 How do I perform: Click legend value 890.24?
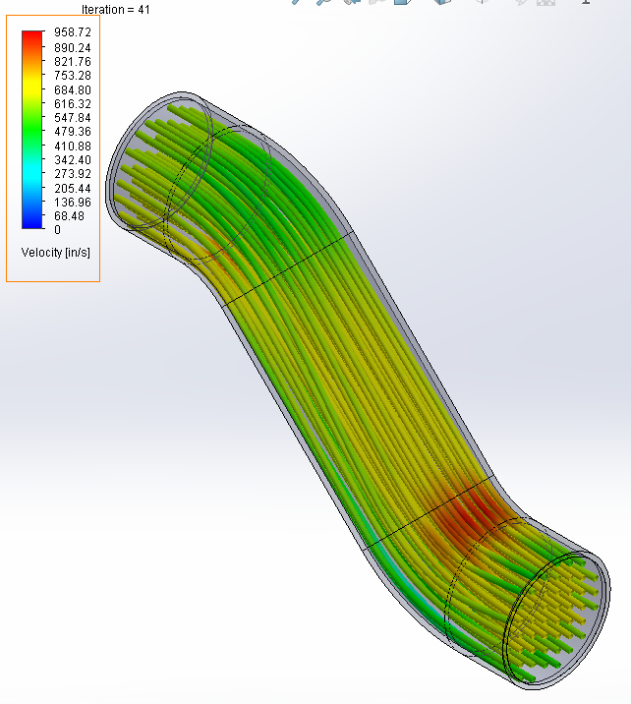click(73, 48)
